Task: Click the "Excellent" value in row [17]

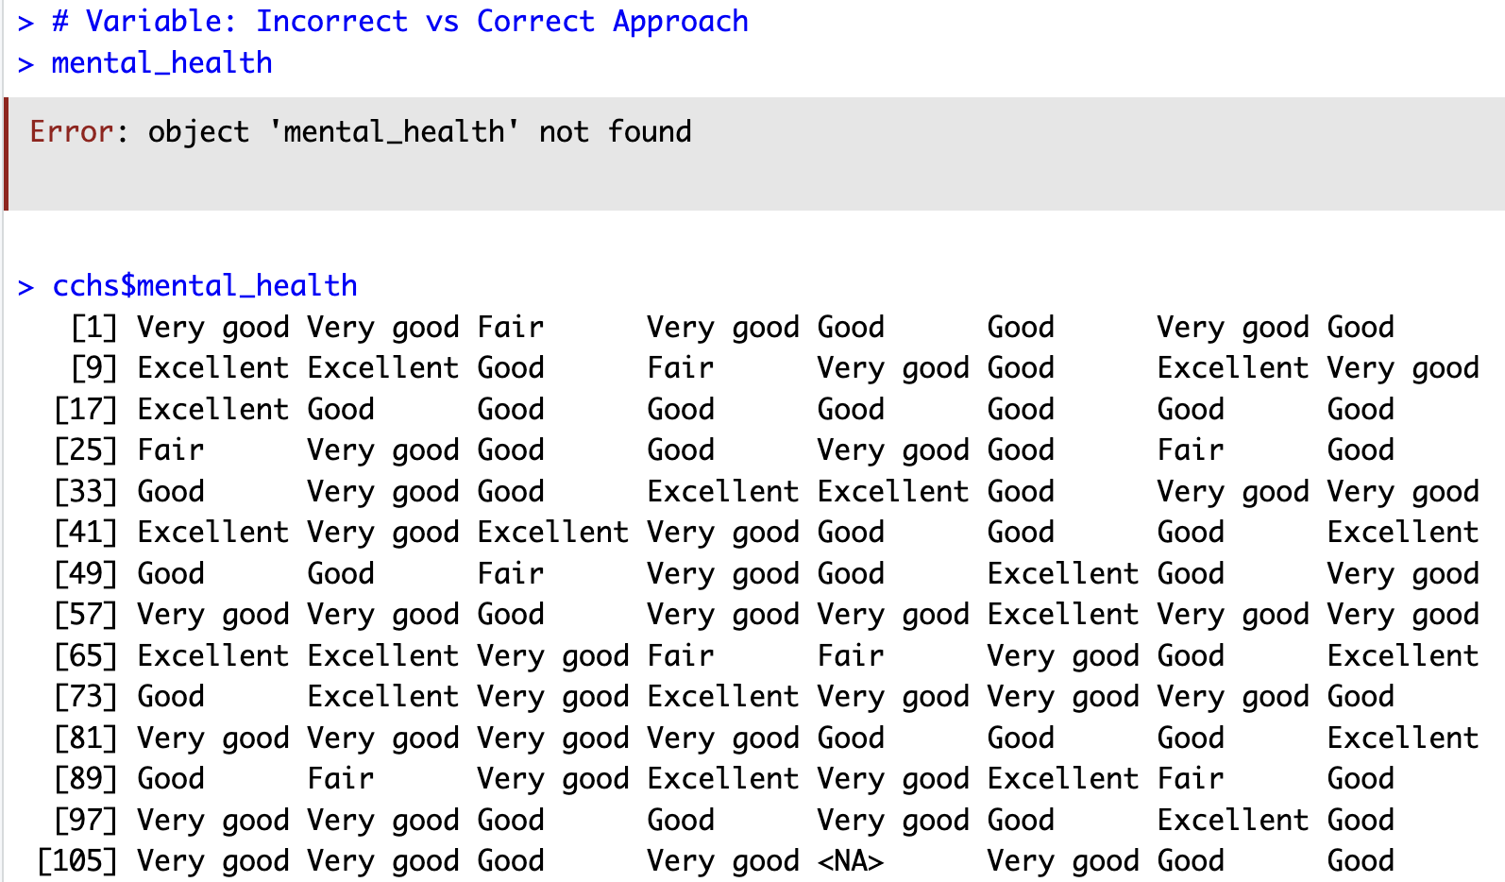Action: point(213,410)
